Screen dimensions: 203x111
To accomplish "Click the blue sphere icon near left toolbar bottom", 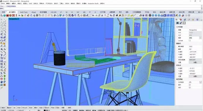I will coord(1,82).
